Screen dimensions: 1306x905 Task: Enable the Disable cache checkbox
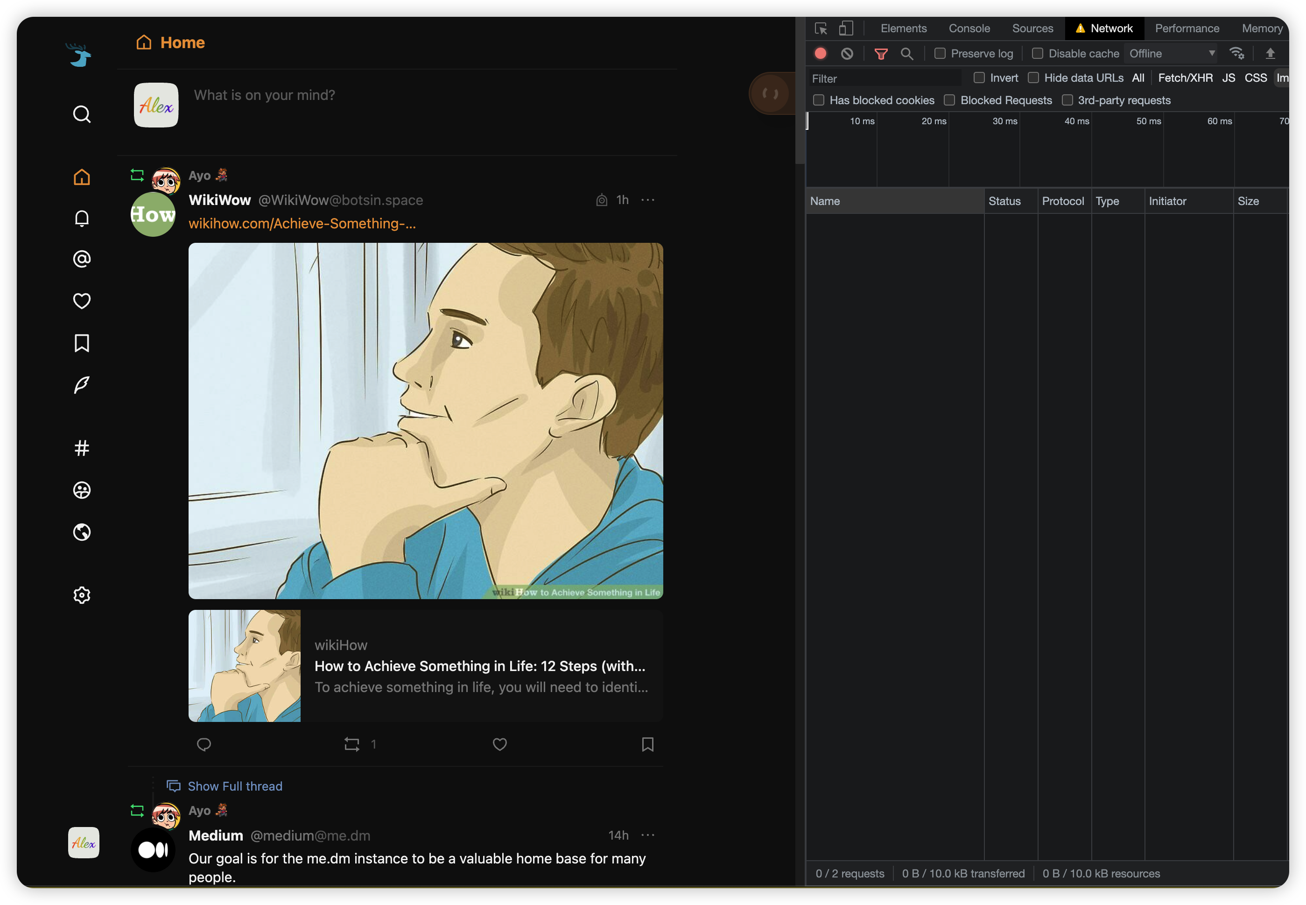tap(1037, 53)
